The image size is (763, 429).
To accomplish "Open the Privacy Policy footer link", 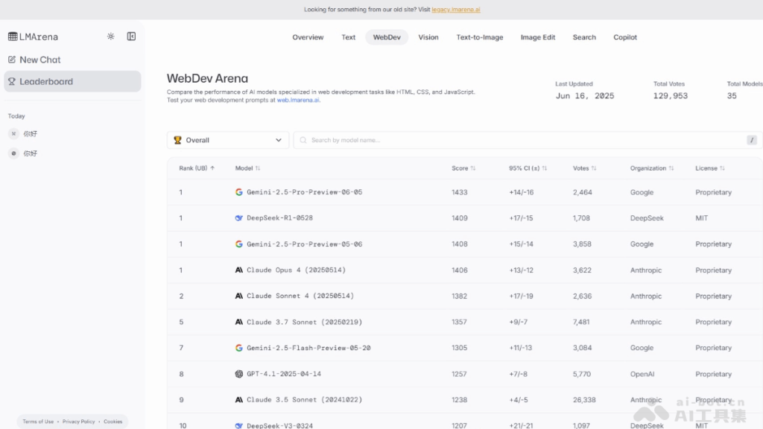I will [78, 422].
